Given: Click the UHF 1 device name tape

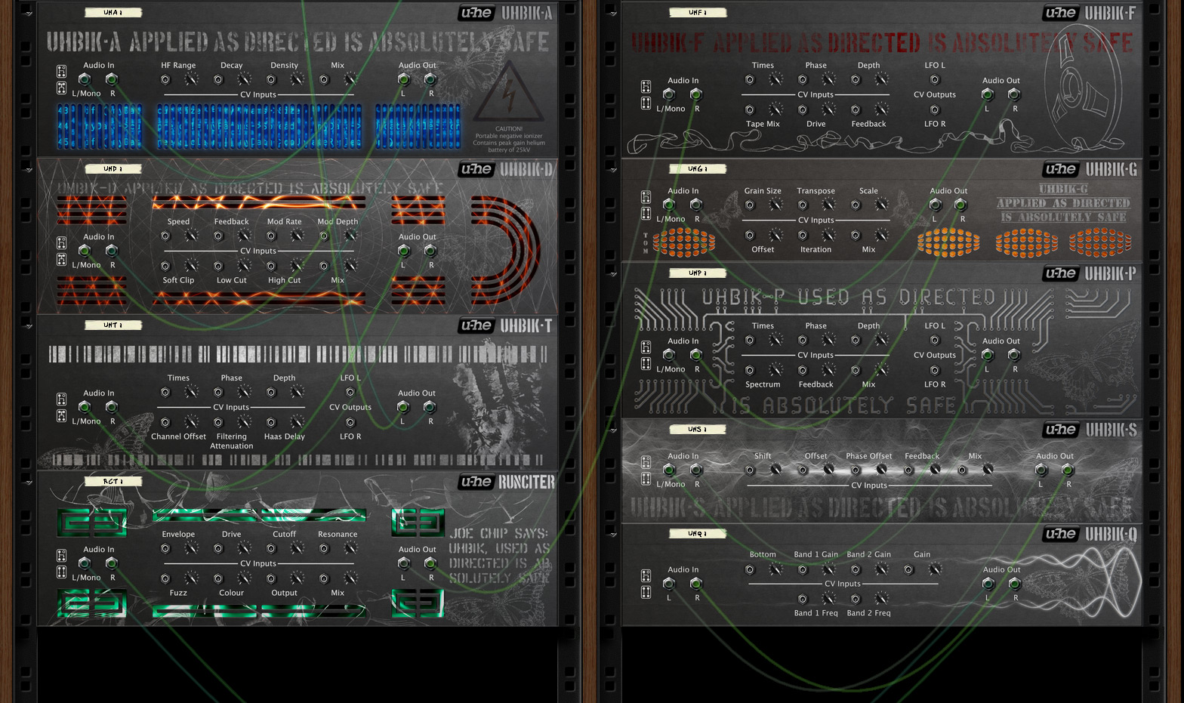Looking at the screenshot, I should (698, 12).
